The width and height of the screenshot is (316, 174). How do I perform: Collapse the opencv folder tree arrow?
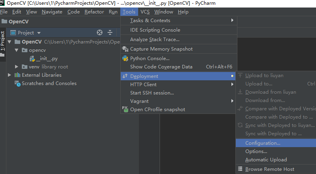point(17,50)
